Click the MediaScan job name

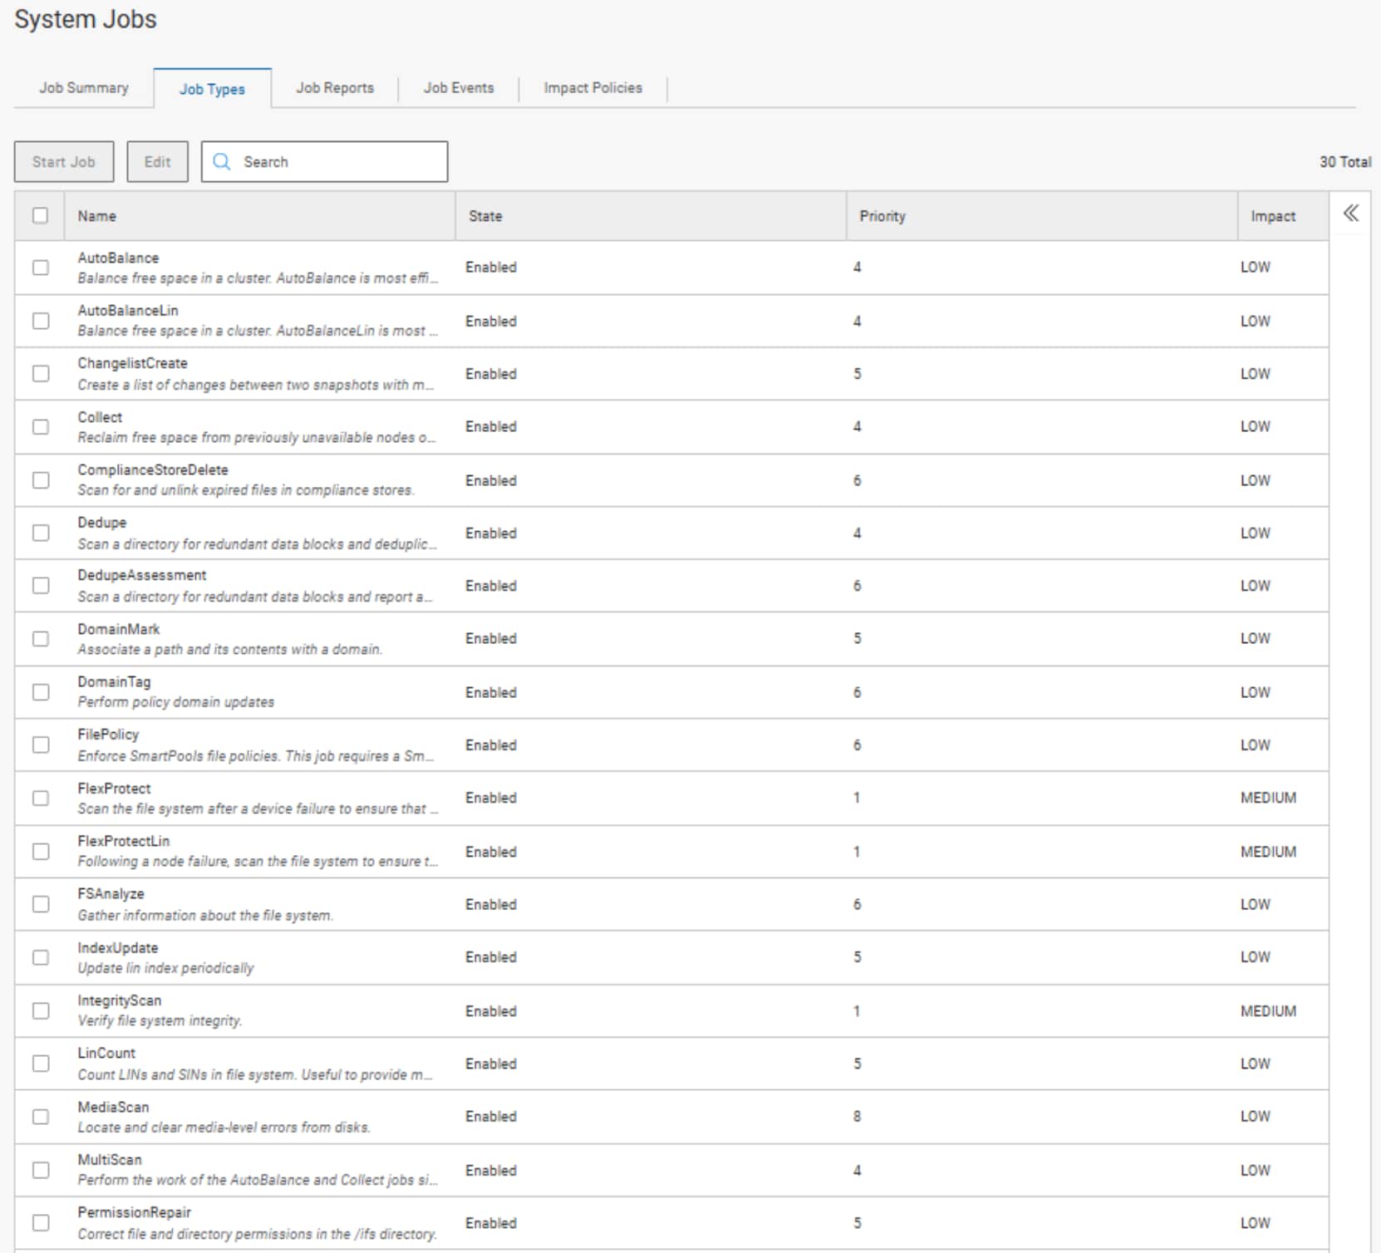113,1108
